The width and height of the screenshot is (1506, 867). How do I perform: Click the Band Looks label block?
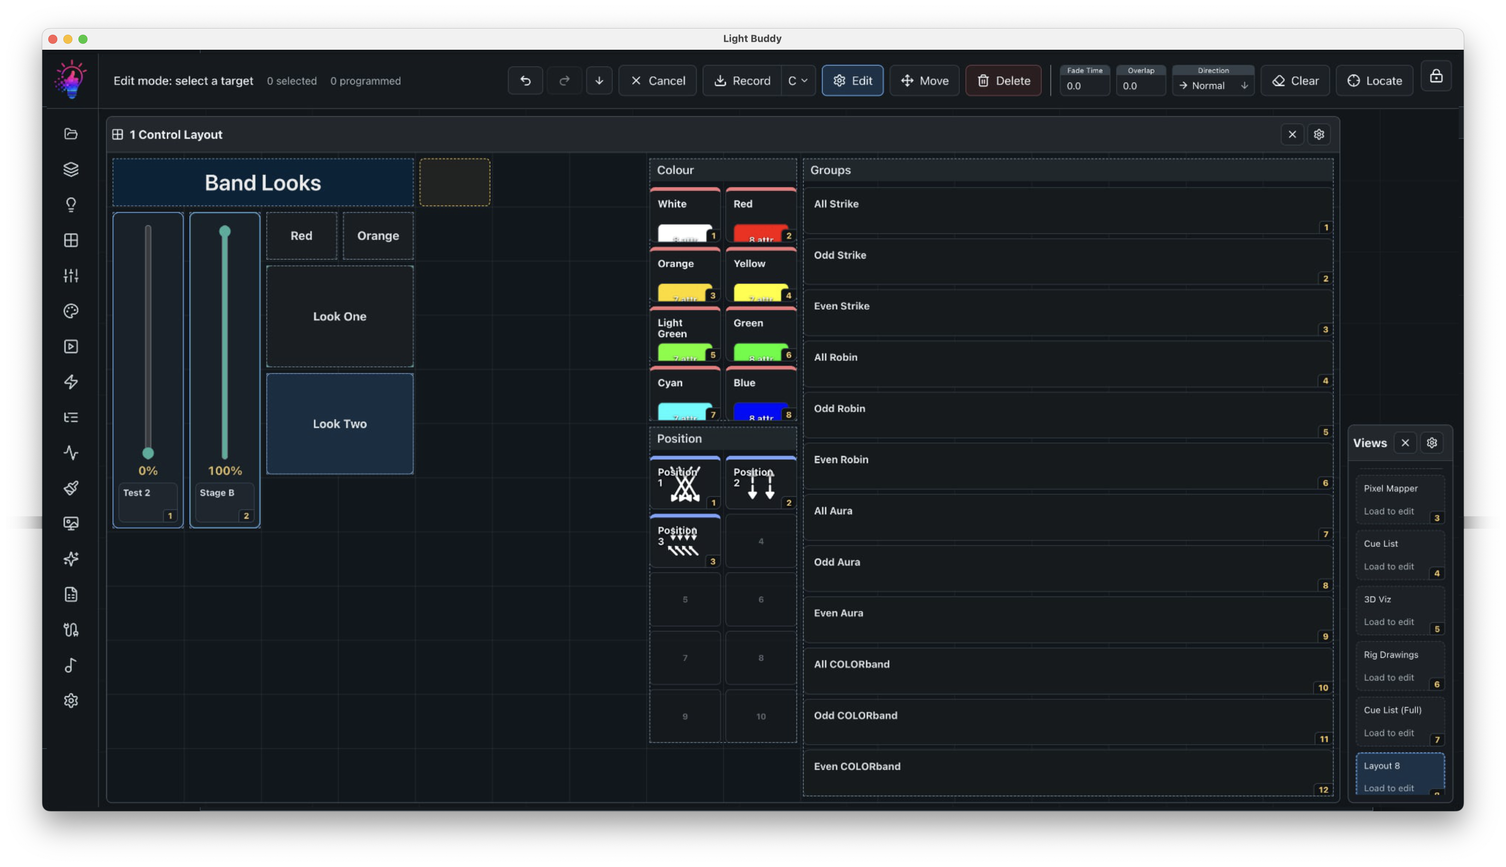(x=263, y=182)
